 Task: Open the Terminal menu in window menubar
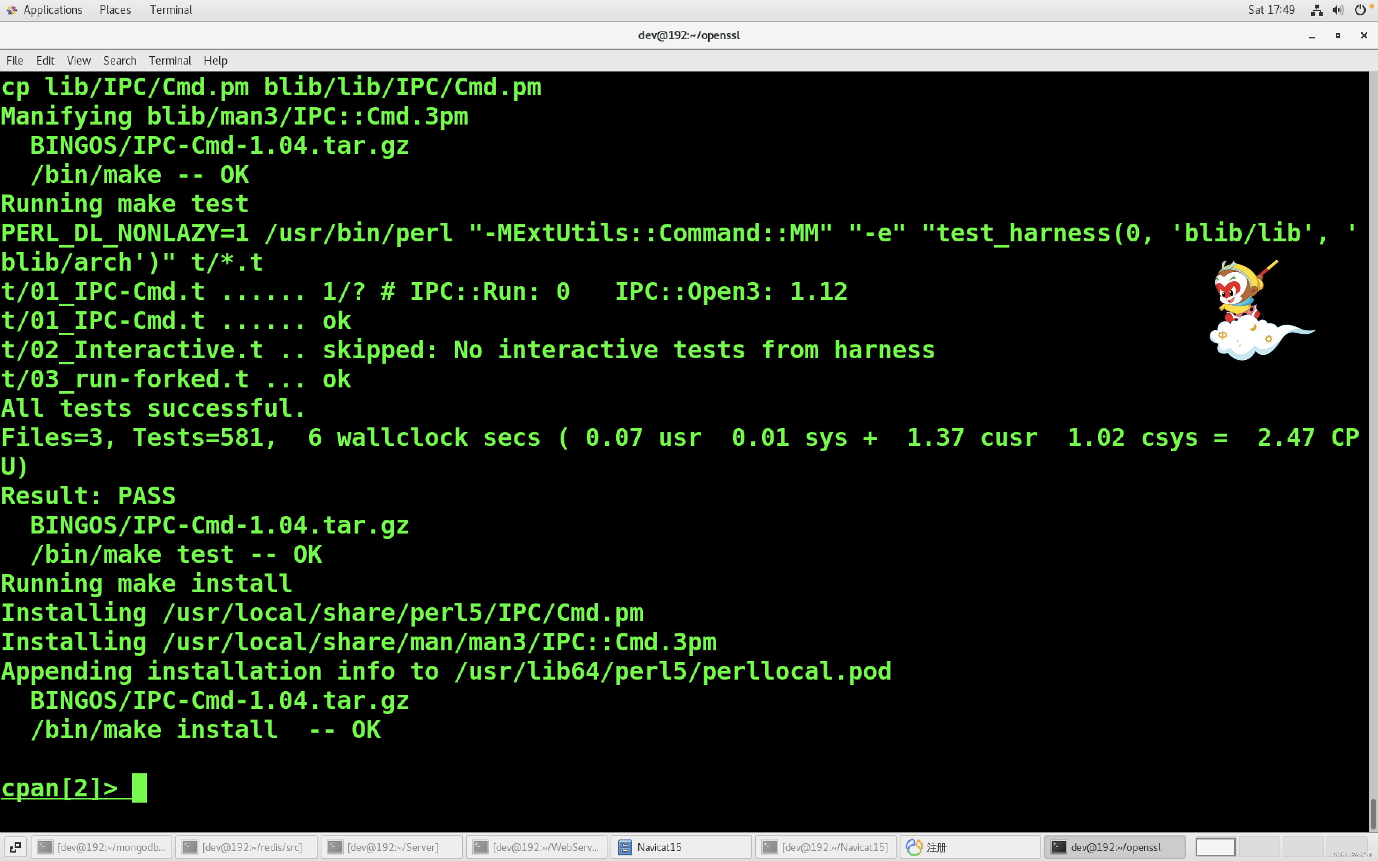tap(170, 60)
